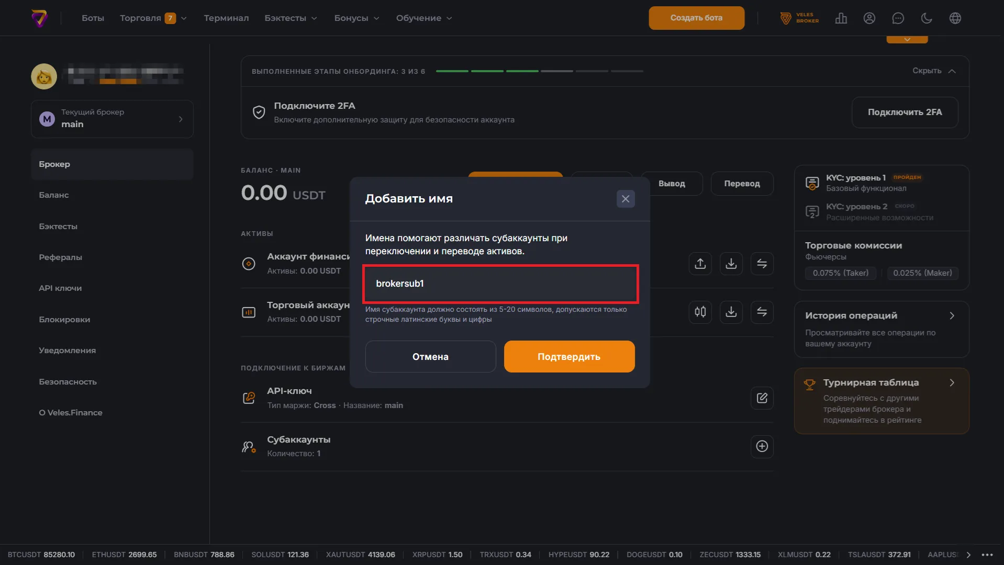Click the transfer arrows icon for Аккаунт финансирования
This screenshot has width=1004, height=565.
tap(762, 264)
